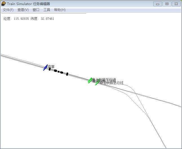Close the mission editor window
This screenshot has height=149, width=182.
[x=176, y=4]
